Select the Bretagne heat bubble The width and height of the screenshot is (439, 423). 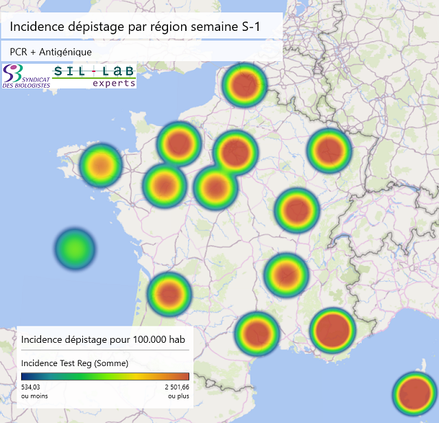pos(101,165)
